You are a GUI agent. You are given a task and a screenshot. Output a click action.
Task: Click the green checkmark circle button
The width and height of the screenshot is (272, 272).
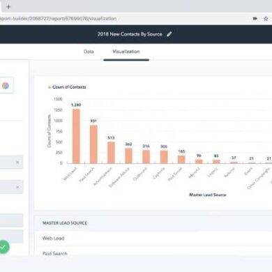[3, 247]
